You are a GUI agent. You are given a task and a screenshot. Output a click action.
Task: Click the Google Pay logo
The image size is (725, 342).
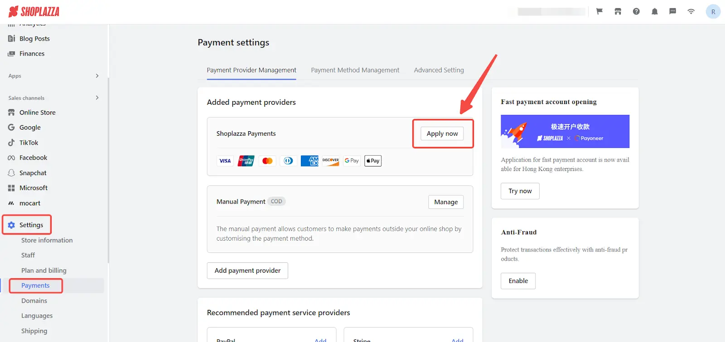pos(352,161)
